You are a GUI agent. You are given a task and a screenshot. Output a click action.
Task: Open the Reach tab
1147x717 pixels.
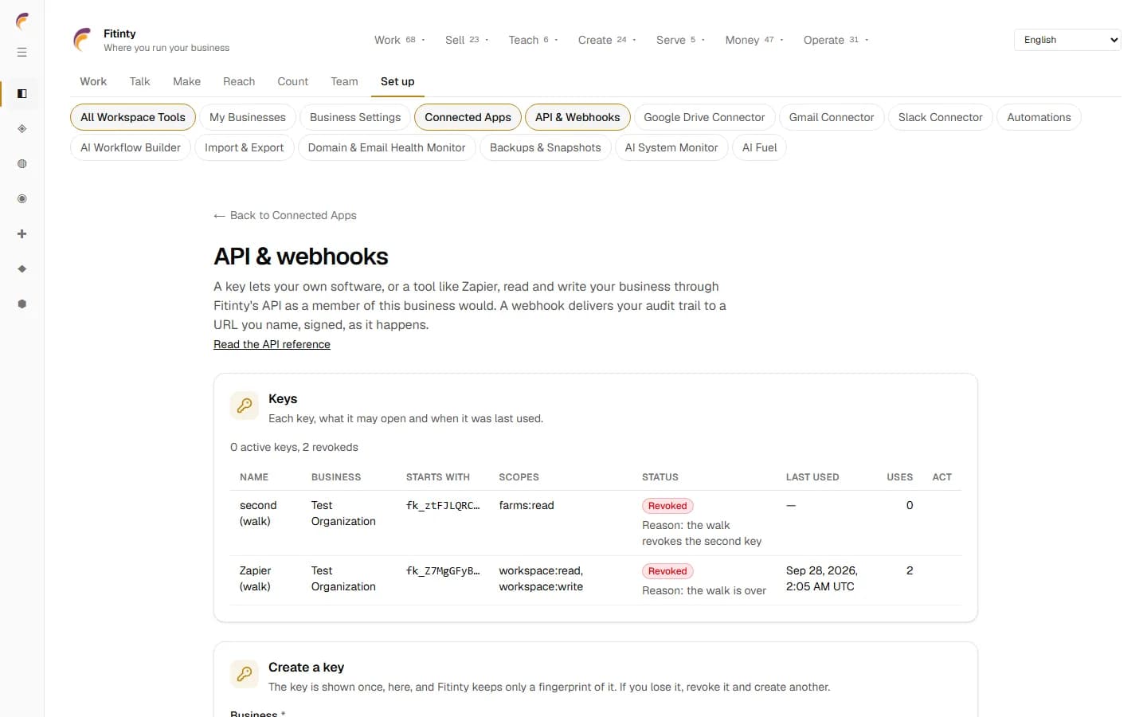[239, 81]
